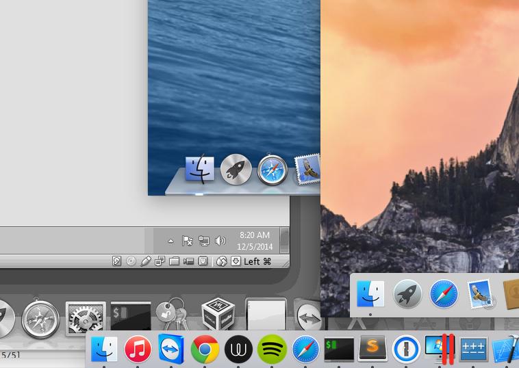Click the Left ⌘ host key label
Image resolution: width=519 pixels, height=368 pixels.
(x=257, y=261)
